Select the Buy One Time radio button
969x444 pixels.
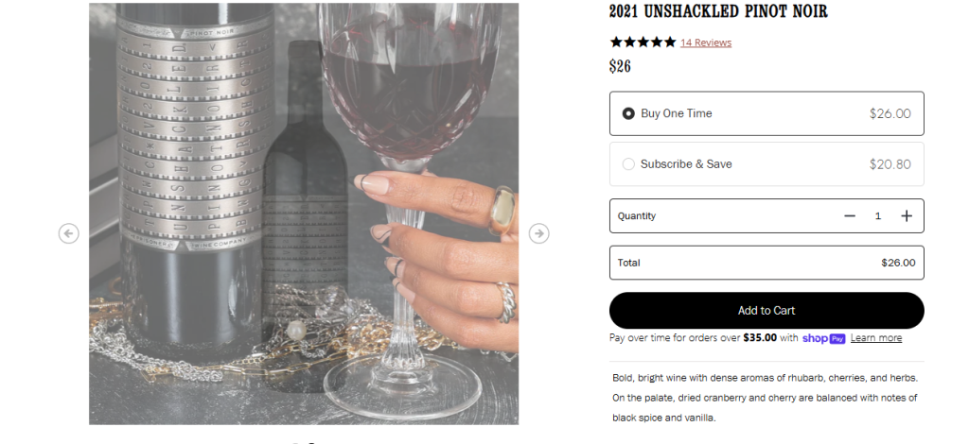(628, 113)
